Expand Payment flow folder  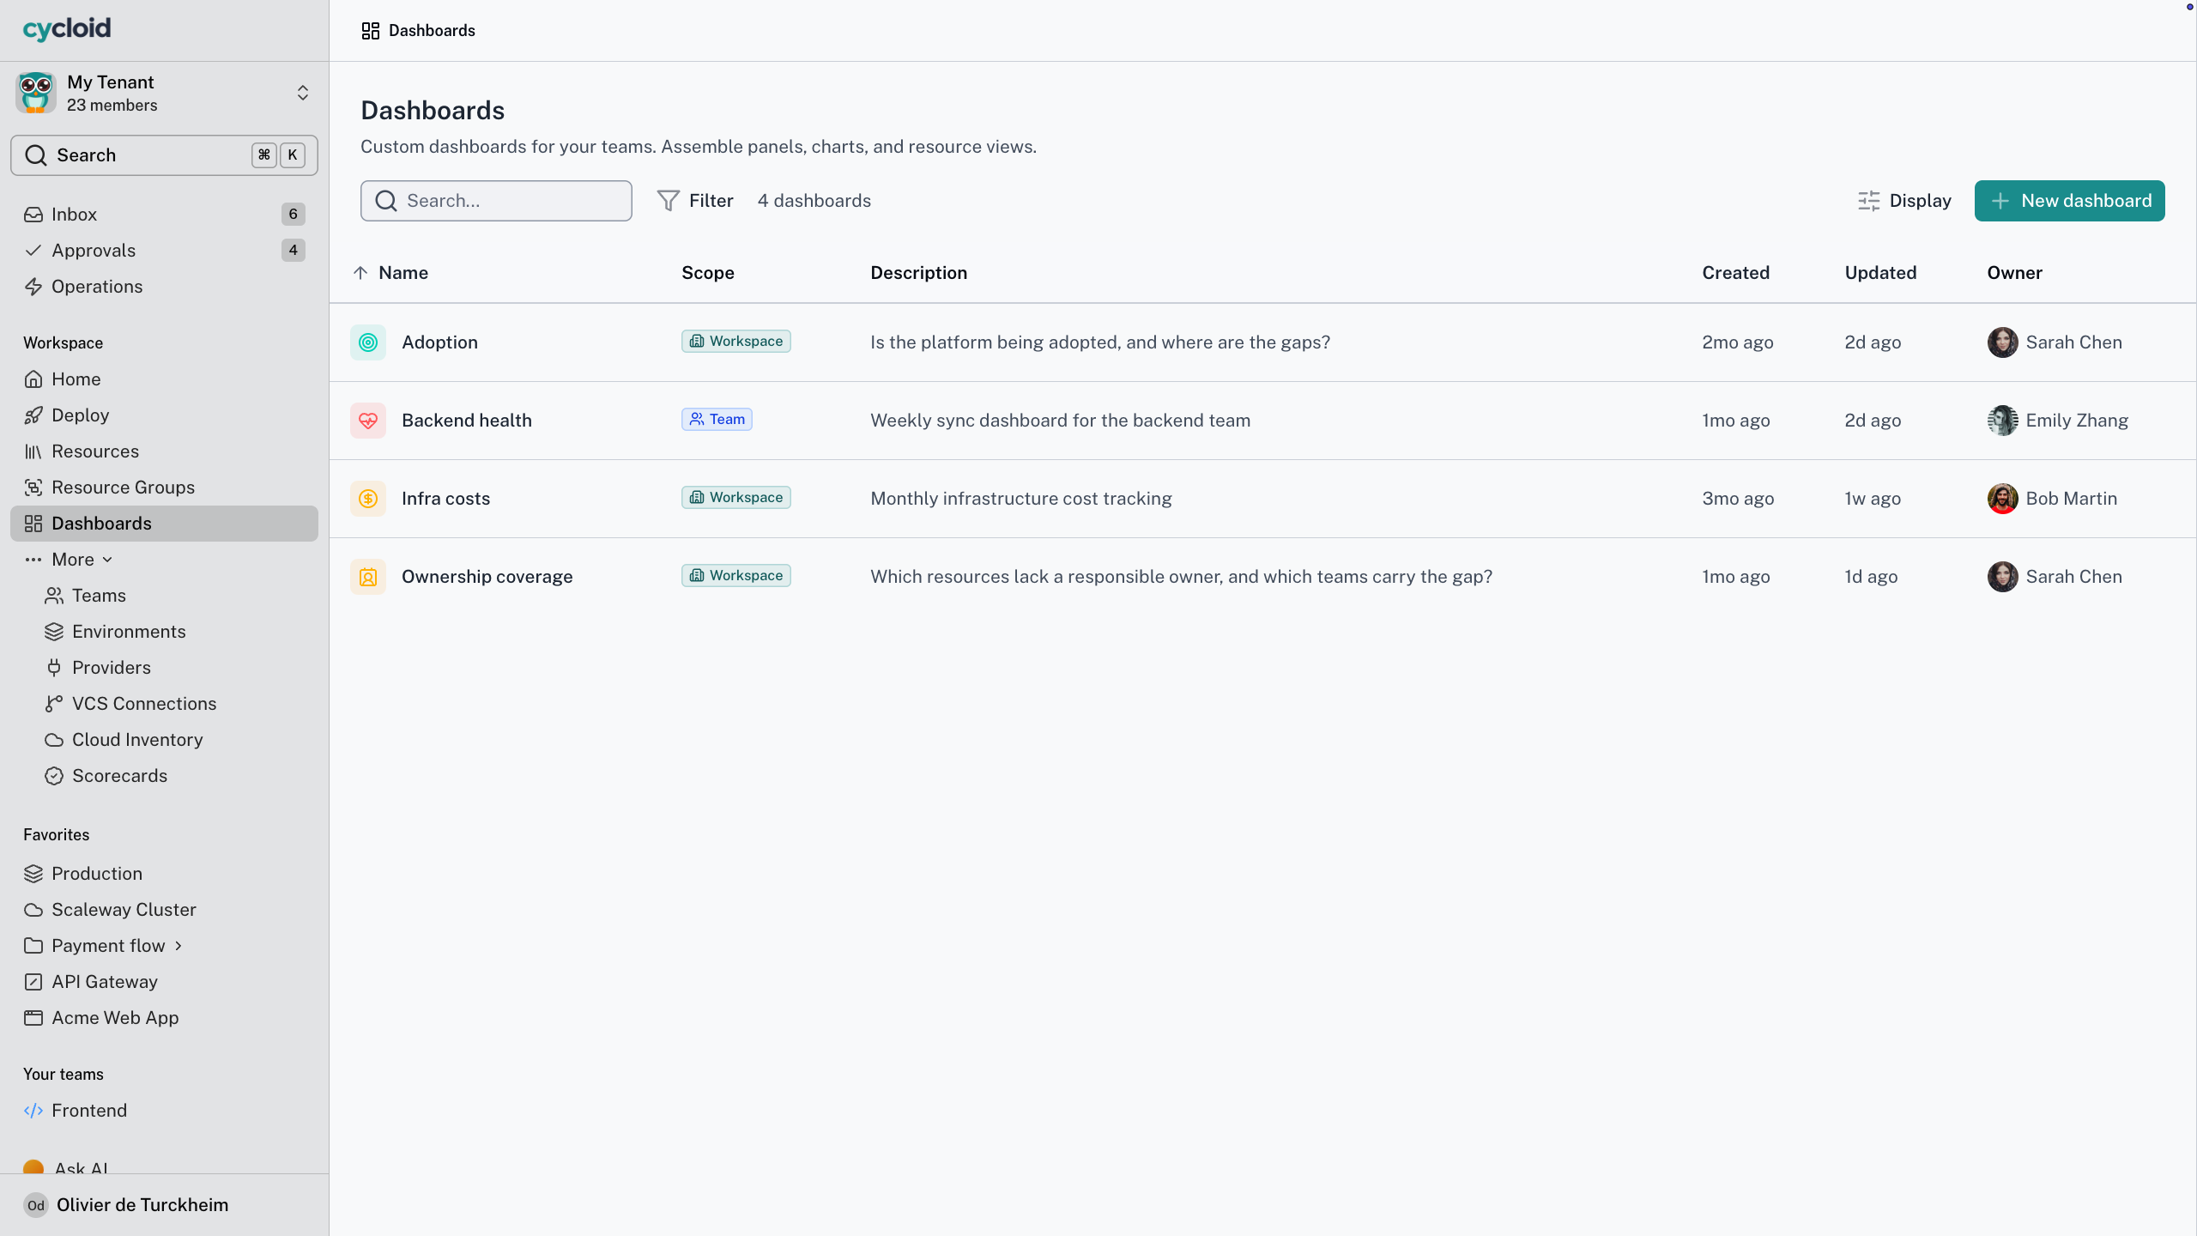[179, 946]
